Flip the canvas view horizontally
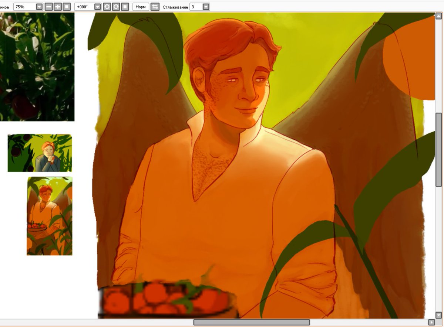Image resolution: width=444 pixels, height=327 pixels. [x=155, y=7]
